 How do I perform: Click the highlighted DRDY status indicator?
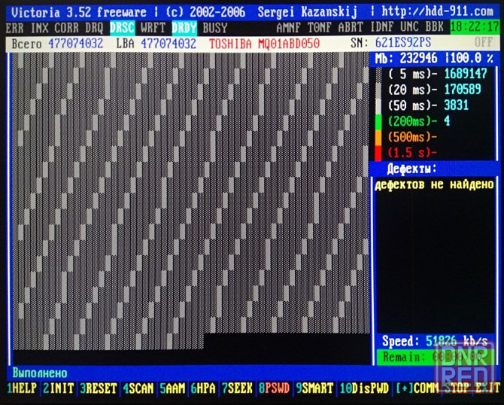[x=184, y=27]
